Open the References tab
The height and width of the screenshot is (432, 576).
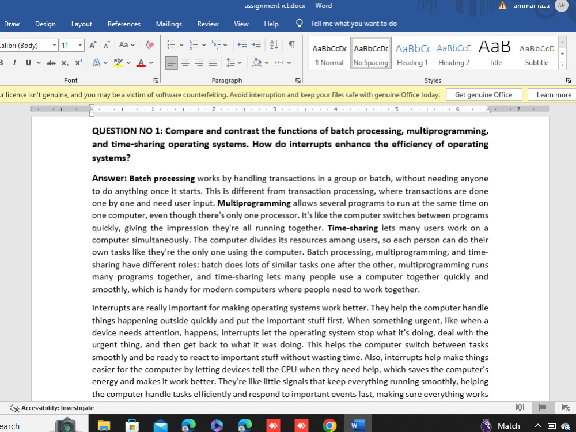(124, 24)
